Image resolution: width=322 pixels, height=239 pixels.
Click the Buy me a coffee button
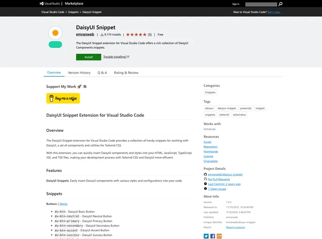pos(63,98)
